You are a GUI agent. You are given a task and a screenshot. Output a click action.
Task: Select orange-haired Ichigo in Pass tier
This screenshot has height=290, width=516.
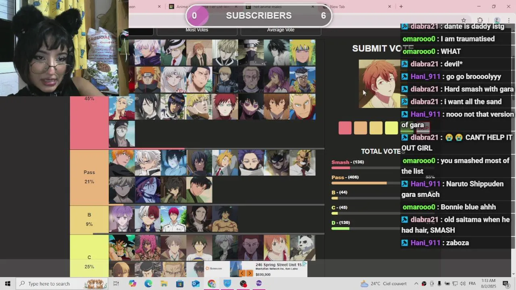(122, 163)
